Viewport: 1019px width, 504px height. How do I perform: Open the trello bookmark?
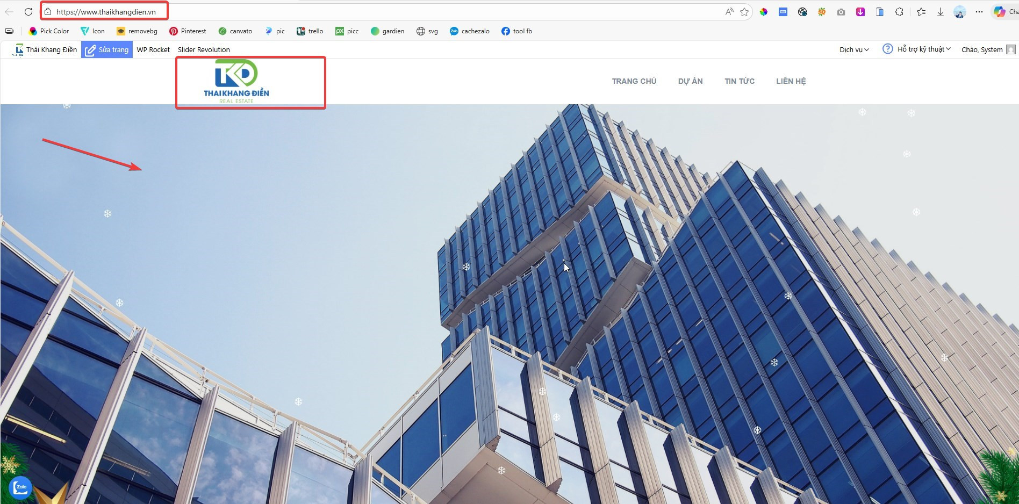(310, 31)
